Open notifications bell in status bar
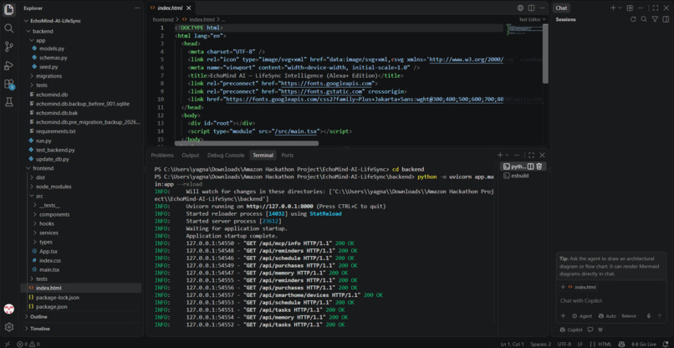This screenshot has height=348, width=674. coord(666,344)
